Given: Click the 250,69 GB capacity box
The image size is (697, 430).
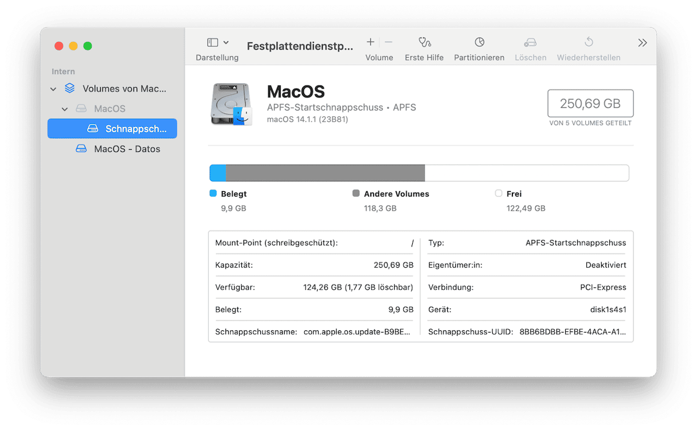Looking at the screenshot, I should [x=590, y=103].
